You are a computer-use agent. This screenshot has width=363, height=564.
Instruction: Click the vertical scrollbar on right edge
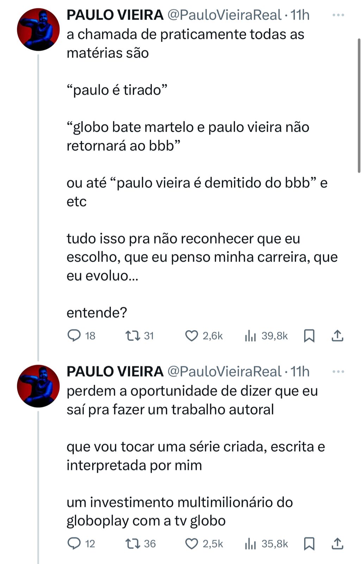[x=359, y=106]
